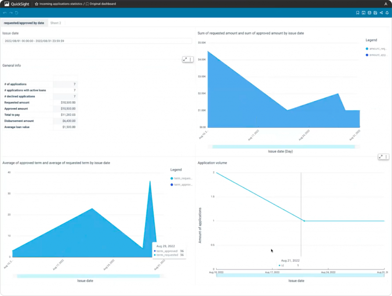Click the requested amount area chart peak
The width and height of the screenshot is (392, 296).
coord(208,52)
